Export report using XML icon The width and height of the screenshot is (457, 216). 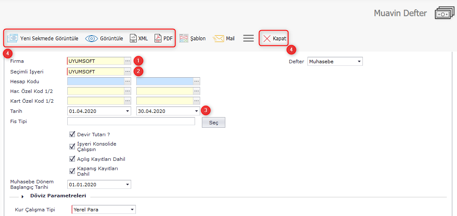click(133, 38)
